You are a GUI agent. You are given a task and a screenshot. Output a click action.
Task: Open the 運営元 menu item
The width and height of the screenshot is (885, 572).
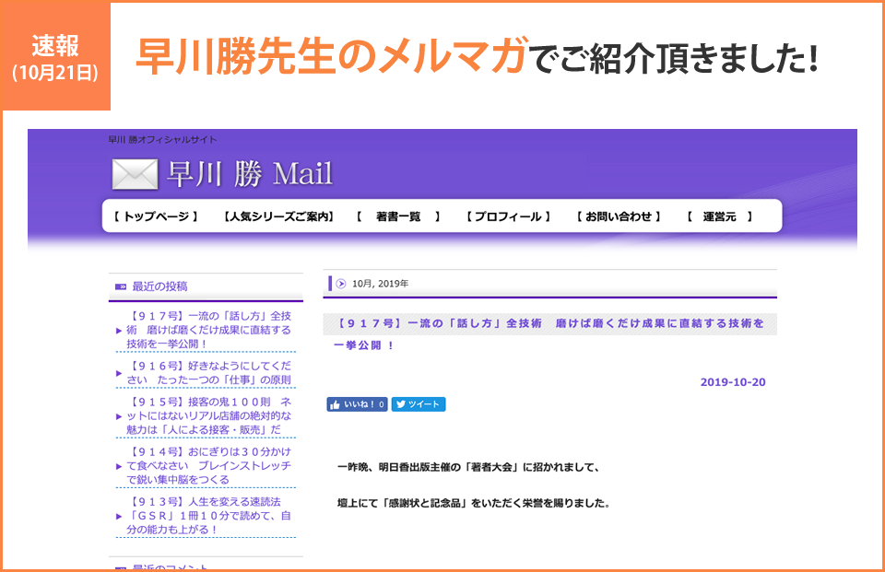[x=719, y=216]
